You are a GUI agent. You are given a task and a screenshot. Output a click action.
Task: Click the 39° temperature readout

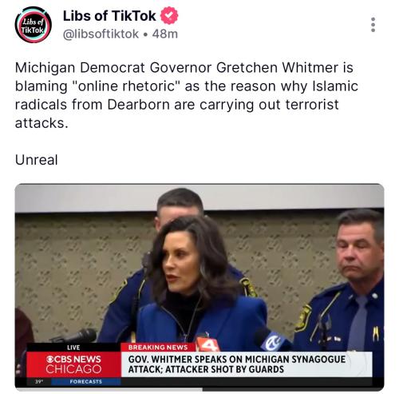39,381
